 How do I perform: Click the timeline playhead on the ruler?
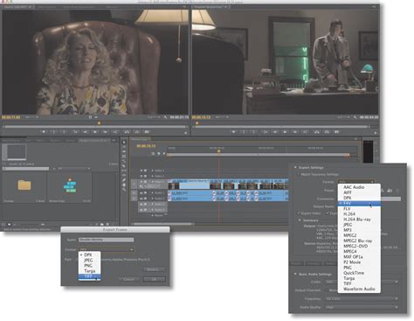pyautogui.click(x=218, y=151)
